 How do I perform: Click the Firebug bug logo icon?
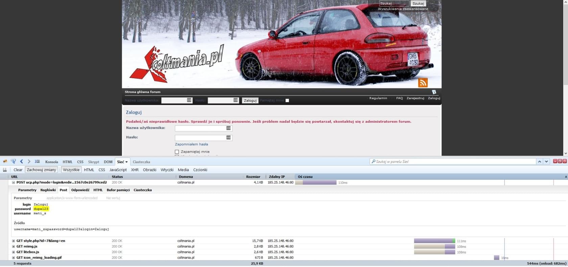(5, 161)
